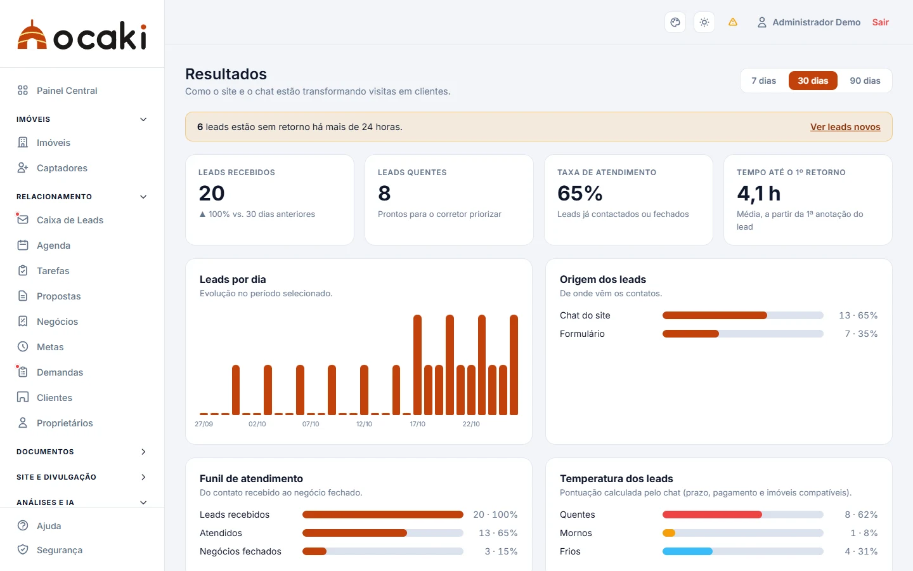Expand the SITE E DIVULGAÇÃO section
The width and height of the screenshot is (913, 571).
point(82,477)
